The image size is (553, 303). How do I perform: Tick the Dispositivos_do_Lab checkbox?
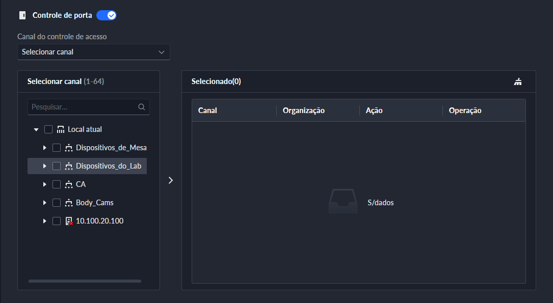57,166
